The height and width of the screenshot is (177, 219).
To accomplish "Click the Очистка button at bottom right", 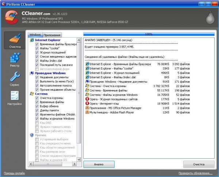I will 199,164.
